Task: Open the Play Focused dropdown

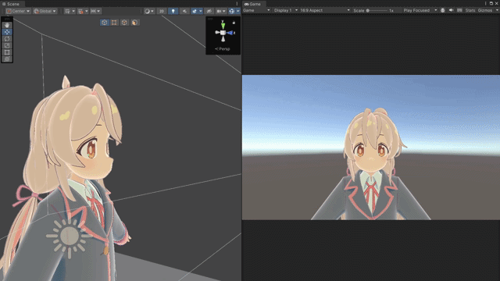Action: [420, 10]
